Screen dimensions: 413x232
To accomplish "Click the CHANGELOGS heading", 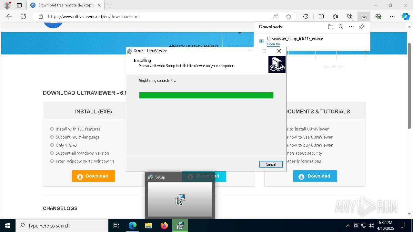I will [x=60, y=208].
